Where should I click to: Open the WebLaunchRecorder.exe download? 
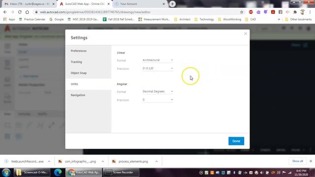click(x=25, y=161)
